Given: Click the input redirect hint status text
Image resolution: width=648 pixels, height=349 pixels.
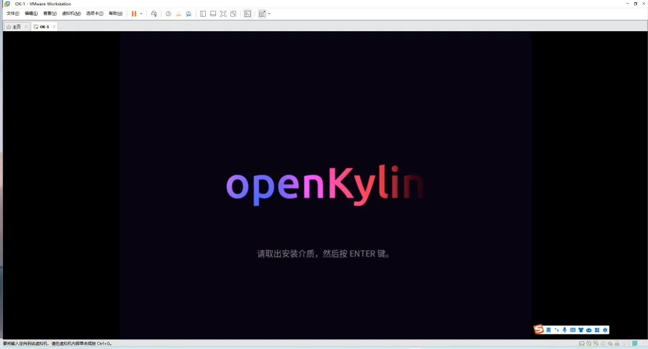Looking at the screenshot, I should point(58,344).
